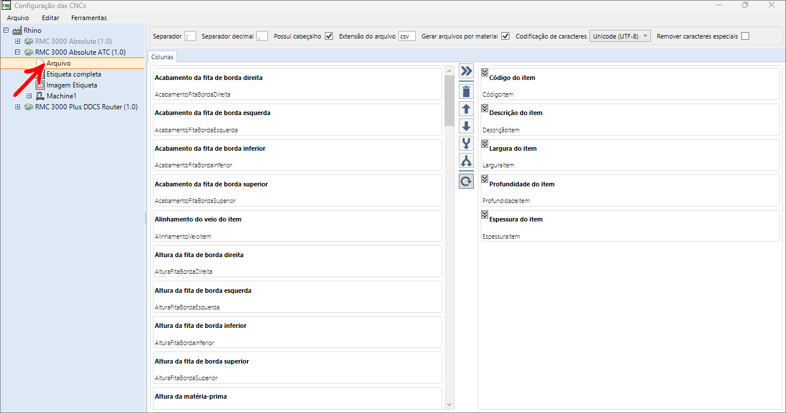Screen dimensions: 786x413
Task: Expand the RMC 3000 Absolute (1.0) node
Action: (17, 41)
